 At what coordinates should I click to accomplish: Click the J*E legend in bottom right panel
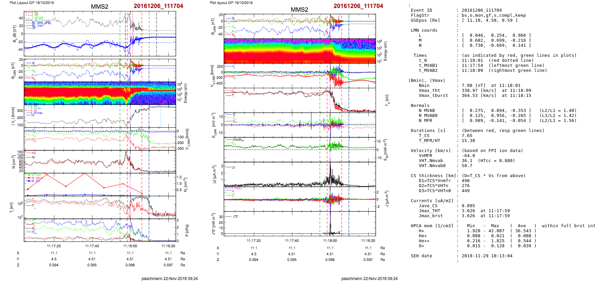pyautogui.click(x=235, y=217)
